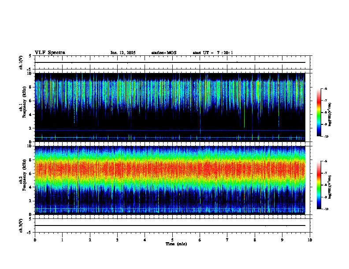Click the ch.1 spectrogram panel
The width and height of the screenshot is (349, 269).
coord(170,107)
